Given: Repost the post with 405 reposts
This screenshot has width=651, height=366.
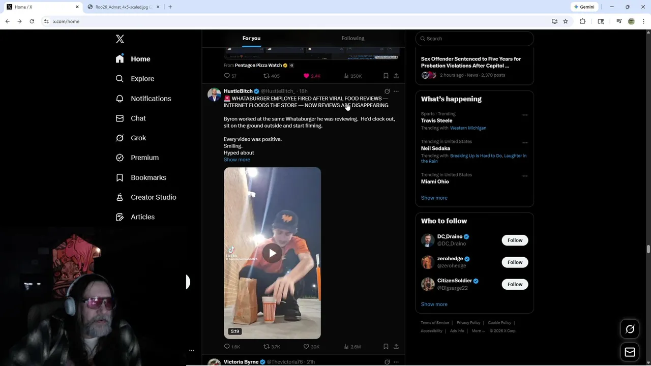Looking at the screenshot, I should click(x=272, y=76).
